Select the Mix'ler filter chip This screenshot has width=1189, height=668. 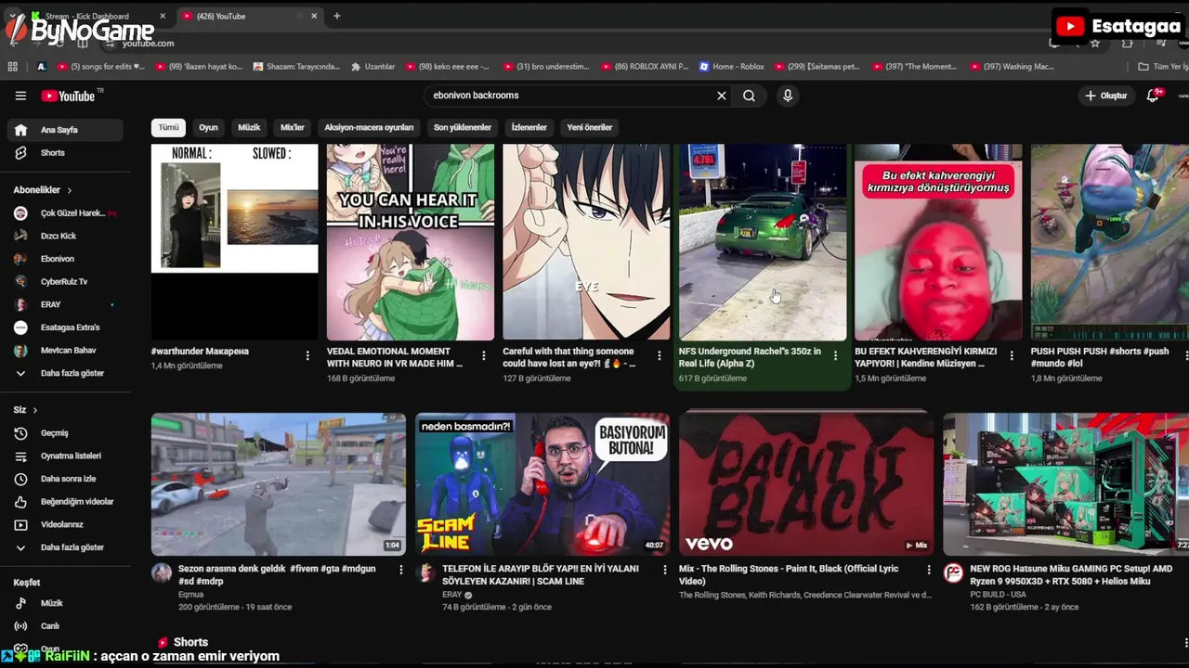point(293,127)
